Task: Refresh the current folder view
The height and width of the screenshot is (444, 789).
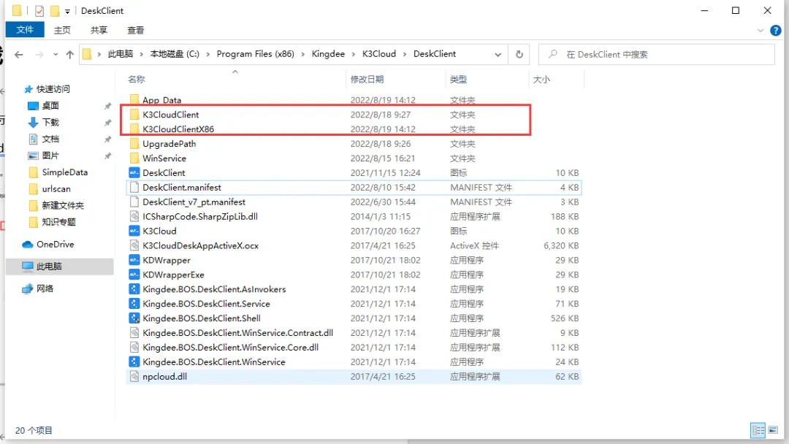Action: coord(519,54)
